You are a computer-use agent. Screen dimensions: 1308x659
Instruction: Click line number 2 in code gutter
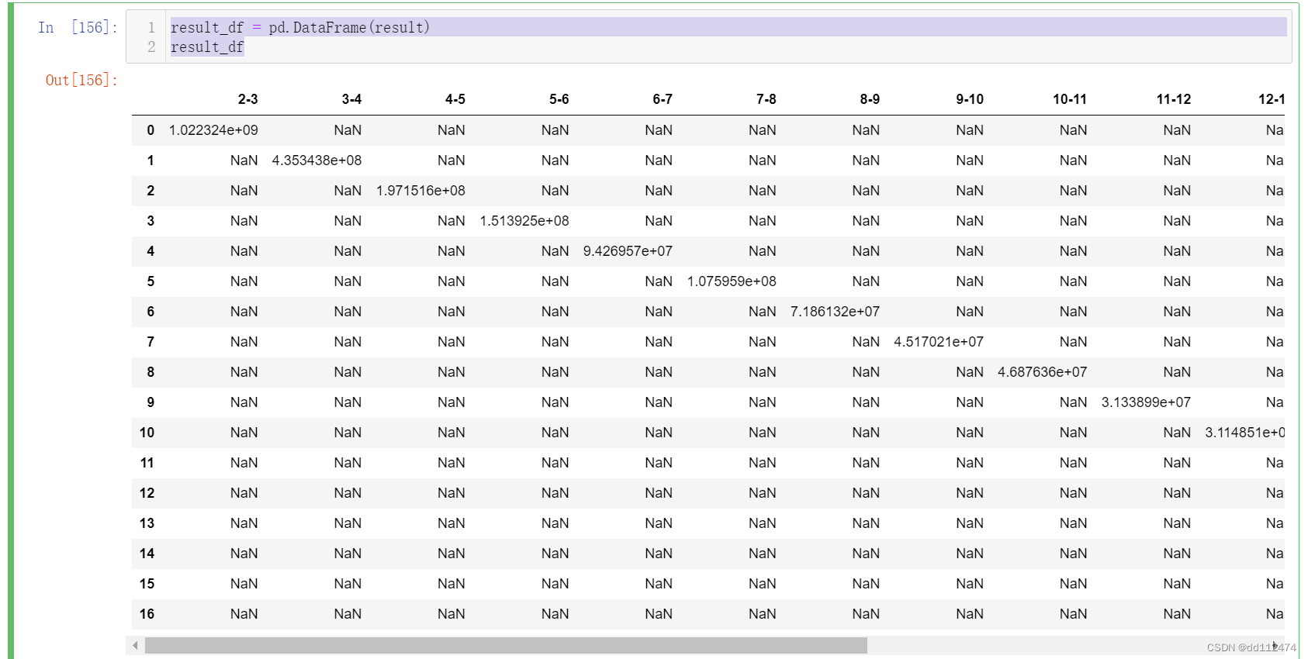(151, 47)
